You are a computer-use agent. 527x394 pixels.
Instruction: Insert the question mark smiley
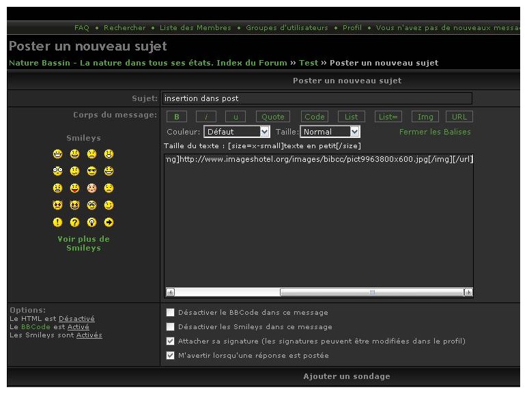(x=74, y=222)
